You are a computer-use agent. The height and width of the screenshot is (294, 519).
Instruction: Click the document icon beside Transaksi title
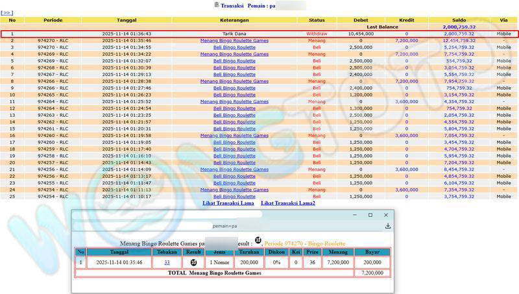click(216, 5)
